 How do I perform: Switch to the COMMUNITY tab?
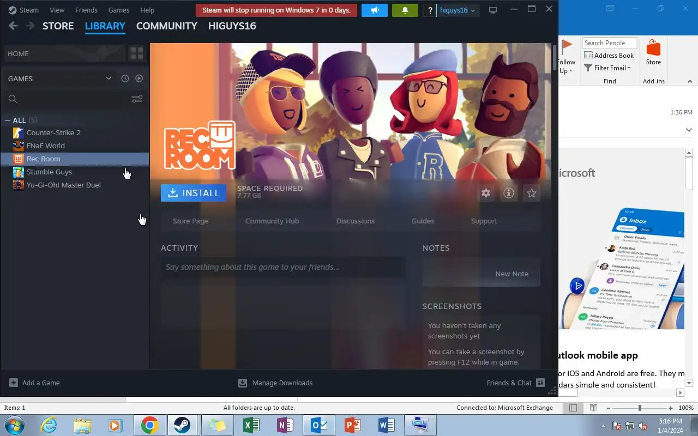(x=166, y=26)
